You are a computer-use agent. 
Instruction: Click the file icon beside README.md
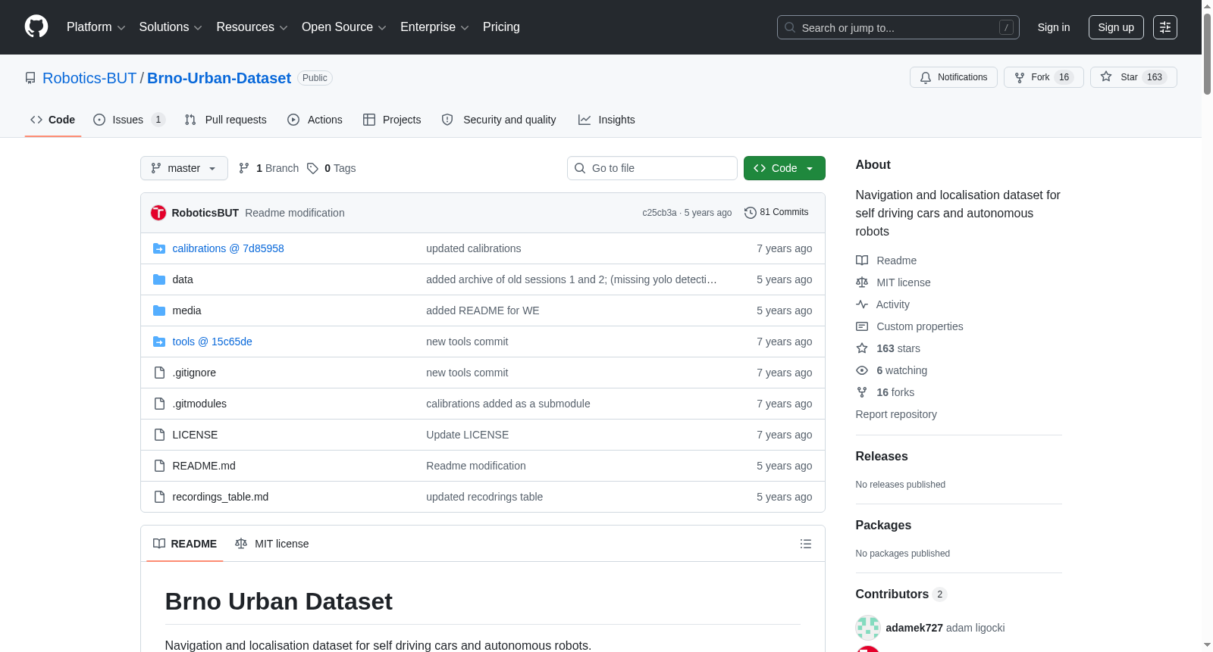[159, 466]
